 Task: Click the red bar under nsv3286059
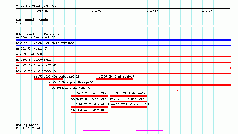(114, 79)
